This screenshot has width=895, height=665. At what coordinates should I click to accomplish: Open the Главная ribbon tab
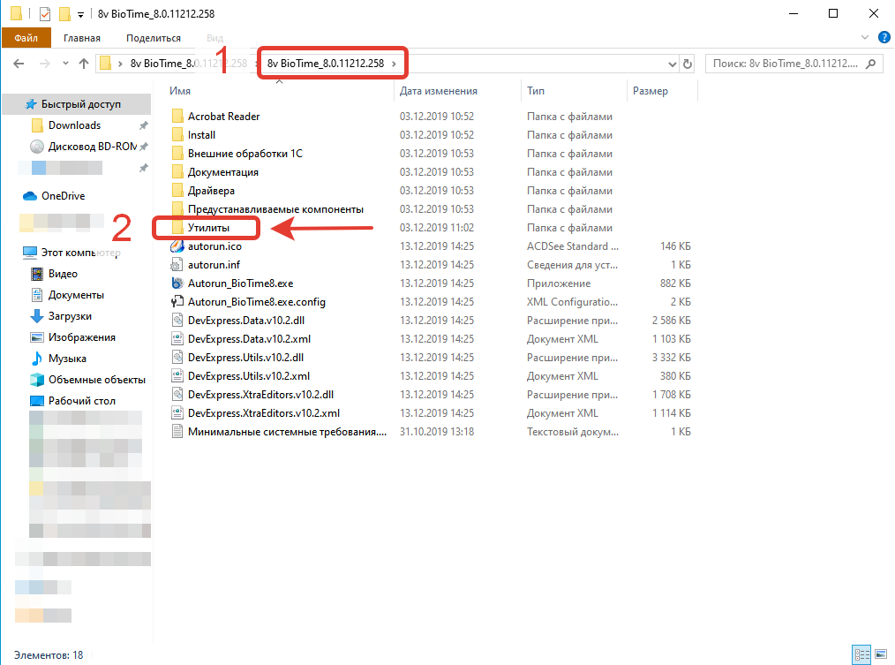81,38
